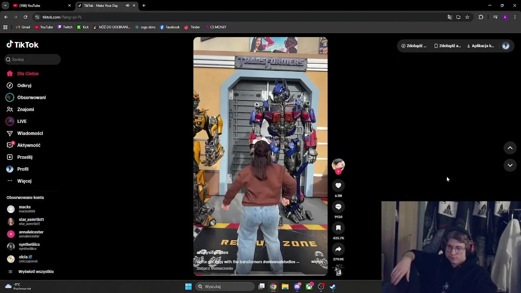Open Gmail bookmark
Viewport: 521px width, 293px height.
23,27
